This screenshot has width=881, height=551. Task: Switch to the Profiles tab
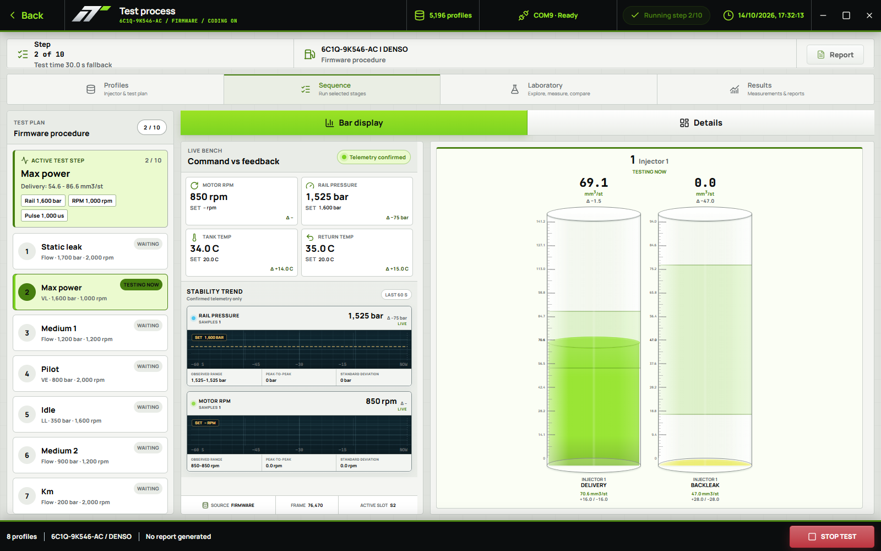(x=115, y=89)
